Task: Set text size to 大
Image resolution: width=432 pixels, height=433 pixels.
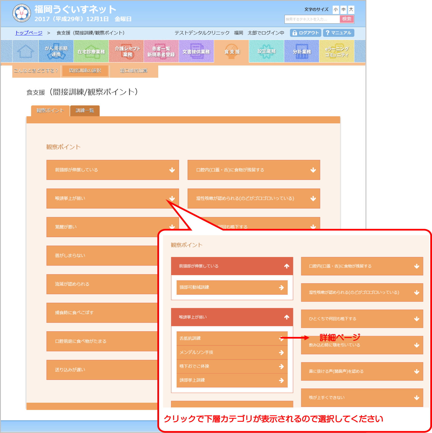Action: tap(351, 10)
